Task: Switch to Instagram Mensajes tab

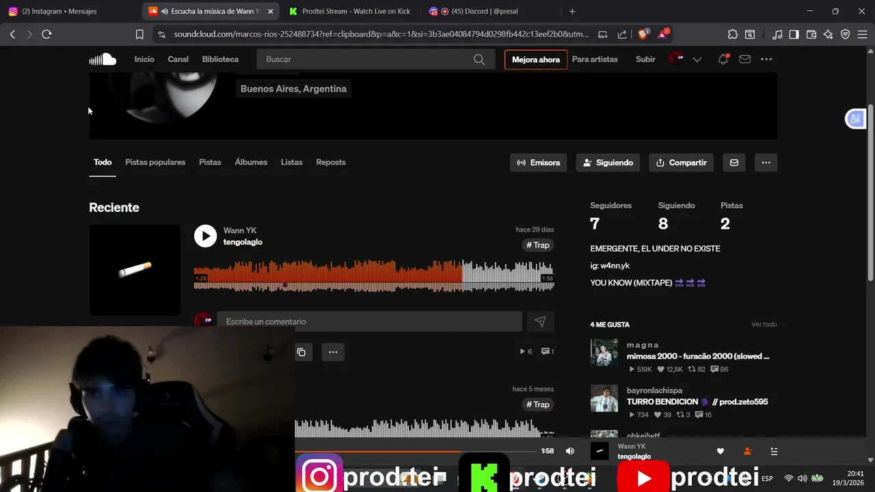Action: [x=68, y=11]
